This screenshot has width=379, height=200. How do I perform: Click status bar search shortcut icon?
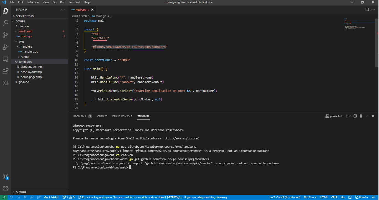18,198
